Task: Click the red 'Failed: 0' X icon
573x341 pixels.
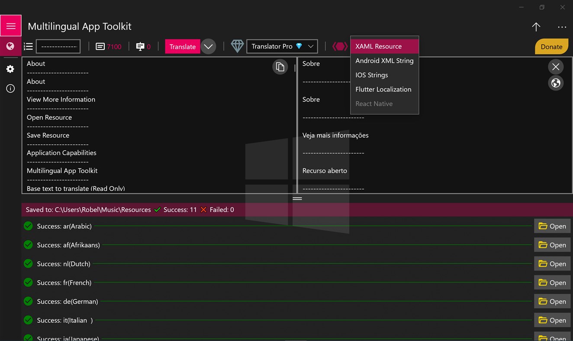Action: click(x=204, y=210)
